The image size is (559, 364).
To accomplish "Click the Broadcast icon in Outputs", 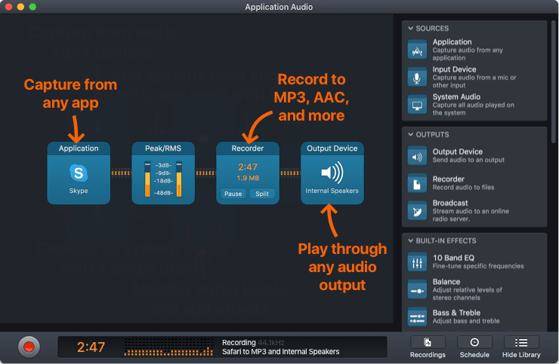I will 418,210.
